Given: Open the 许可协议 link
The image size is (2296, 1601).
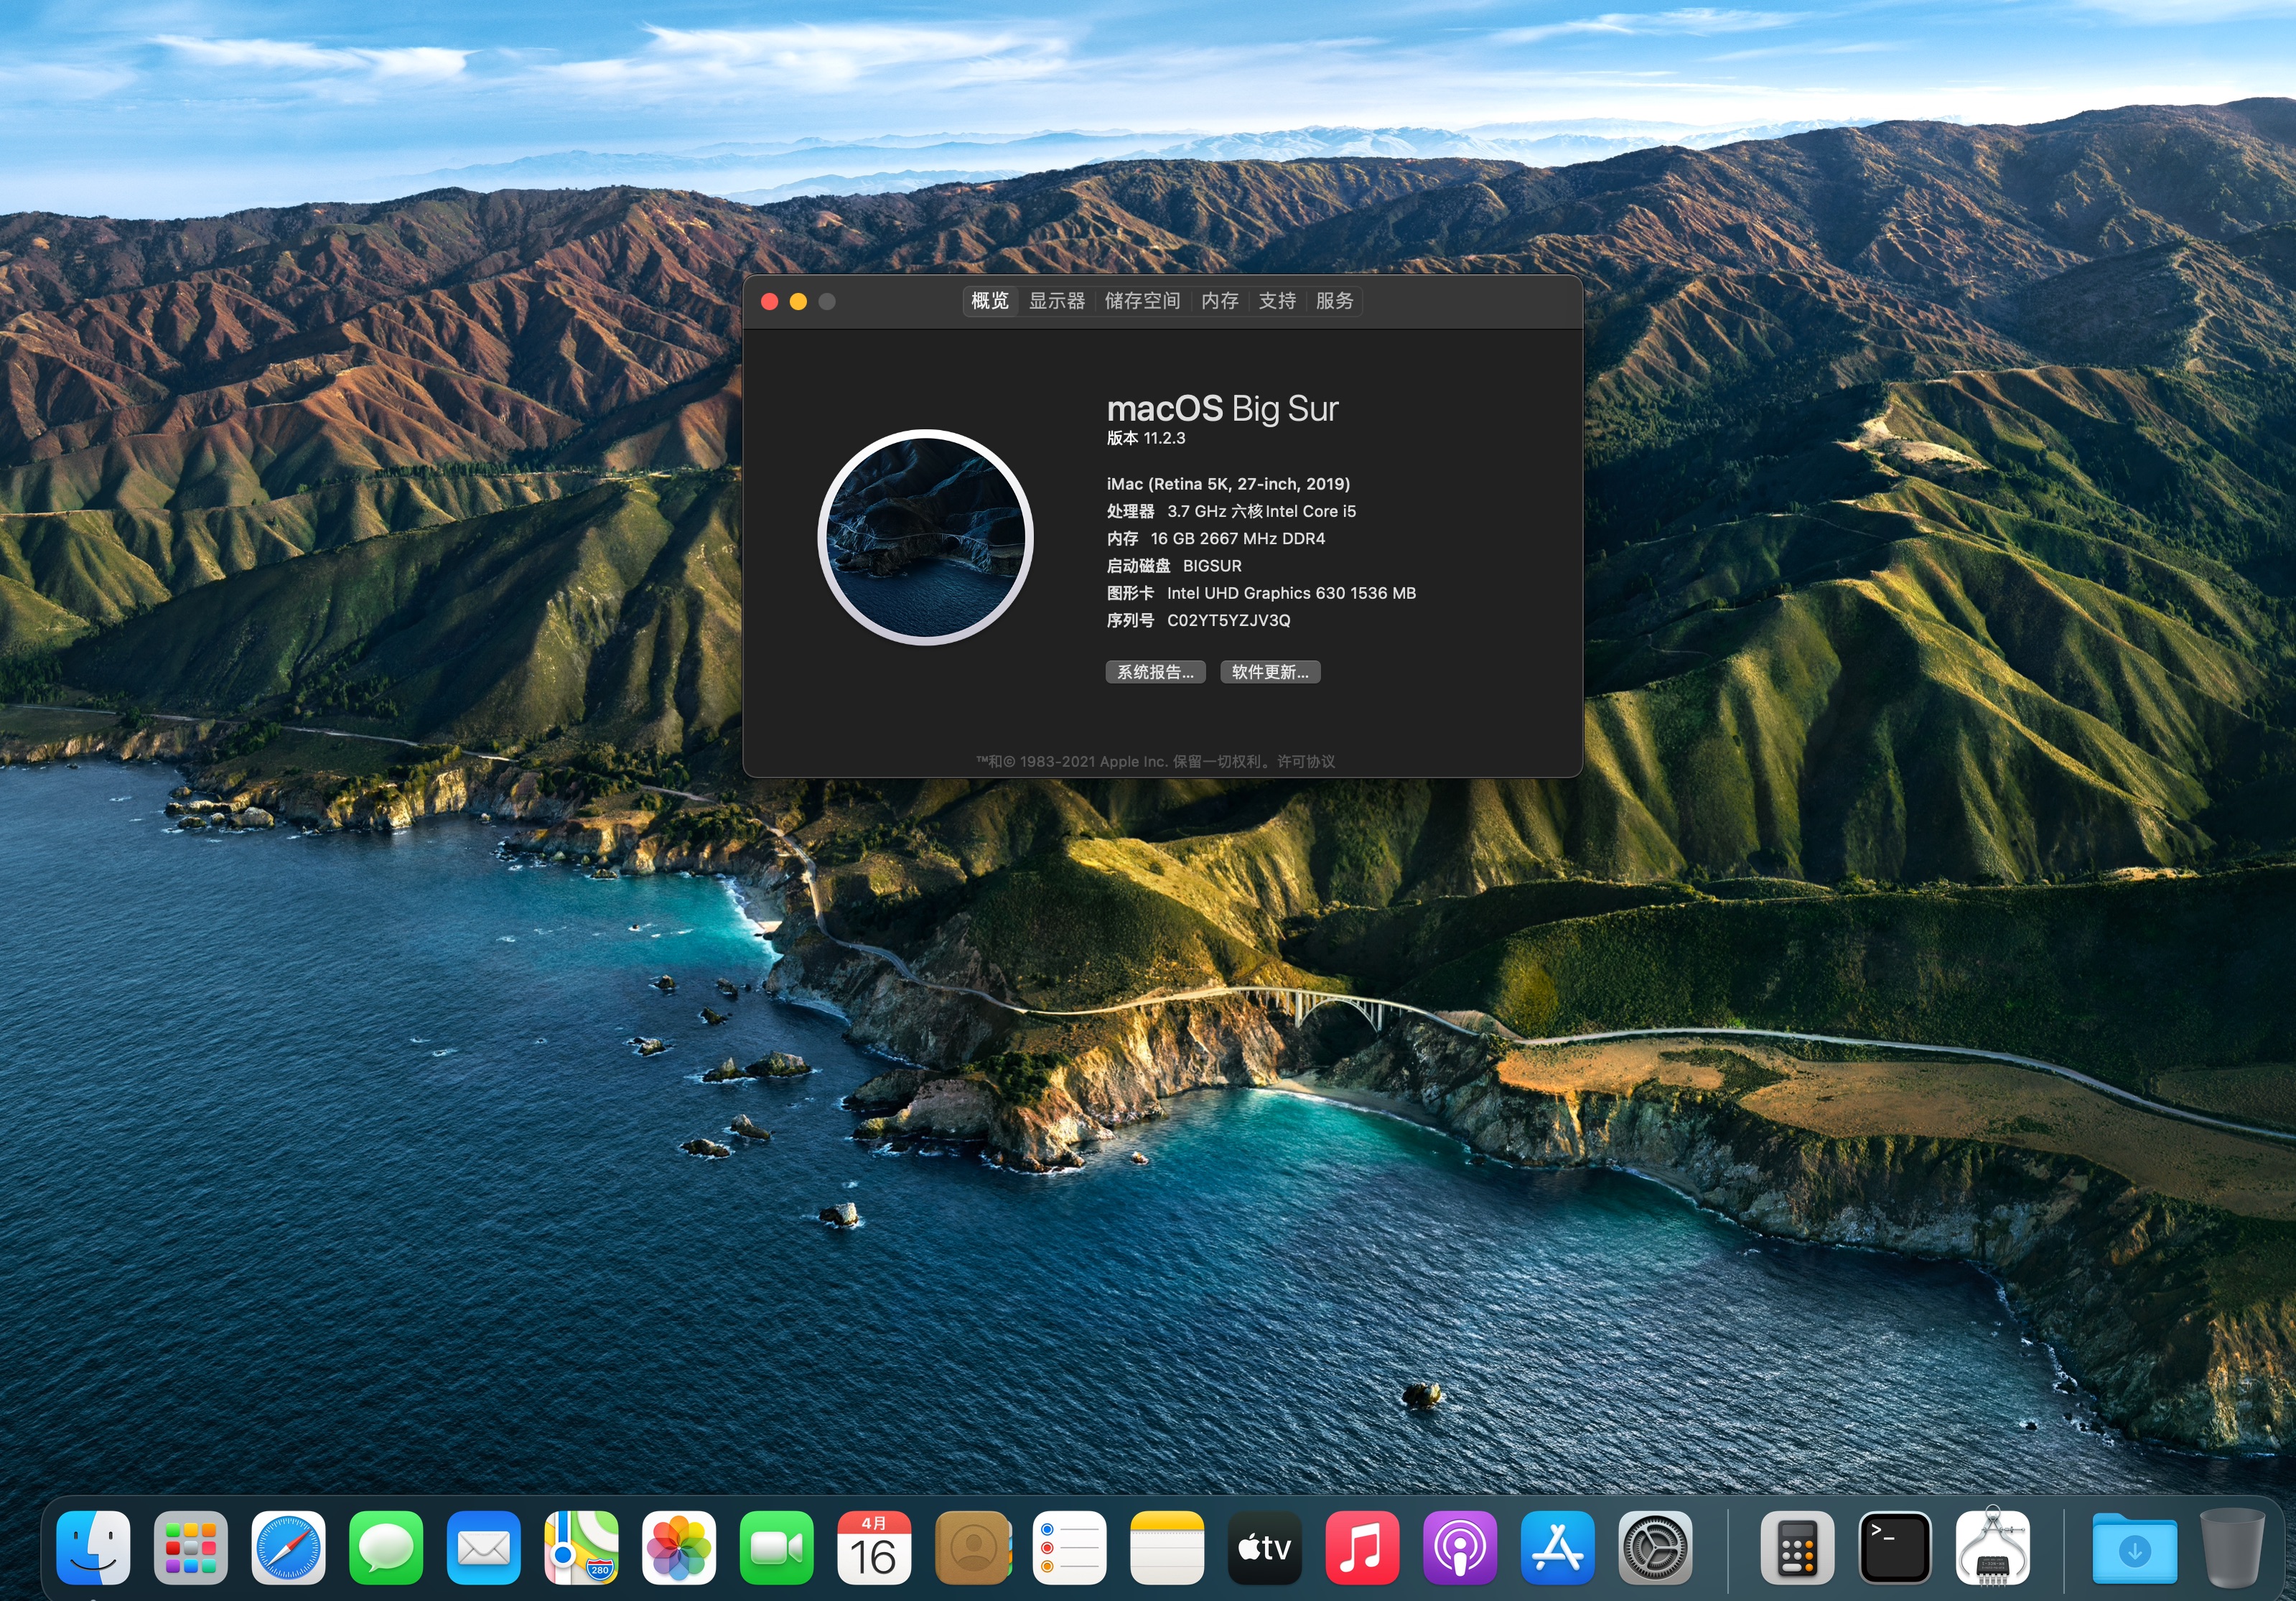Looking at the screenshot, I should (1305, 762).
